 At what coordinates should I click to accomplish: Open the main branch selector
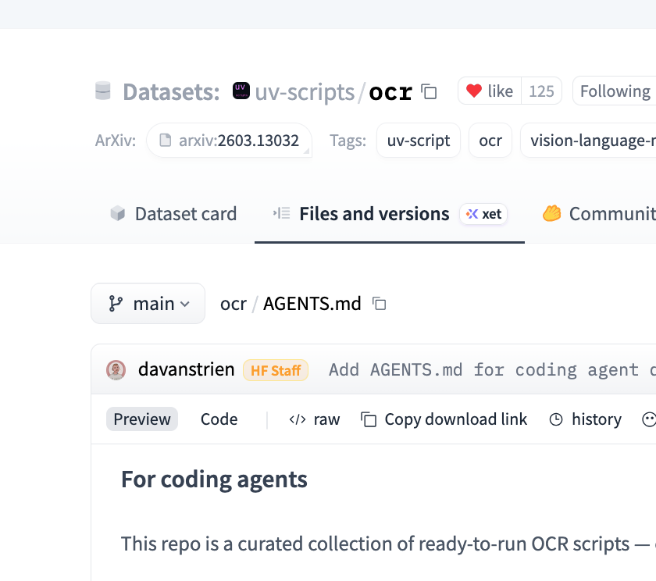148,304
